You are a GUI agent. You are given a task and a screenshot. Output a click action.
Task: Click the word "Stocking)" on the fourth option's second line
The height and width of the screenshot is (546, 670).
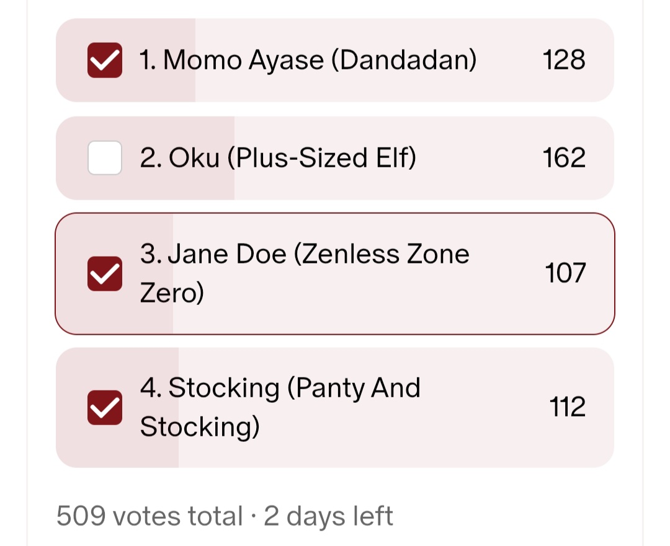pyautogui.click(x=200, y=427)
